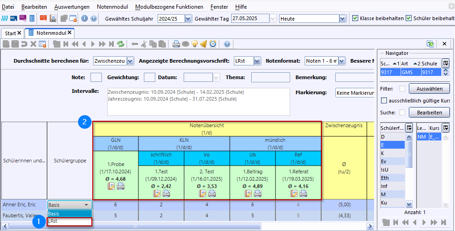Click the alarm clock icon
The height and width of the screenshot is (231, 455).
point(213,44)
